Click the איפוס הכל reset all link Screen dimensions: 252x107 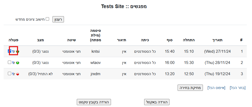click(x=216, y=88)
